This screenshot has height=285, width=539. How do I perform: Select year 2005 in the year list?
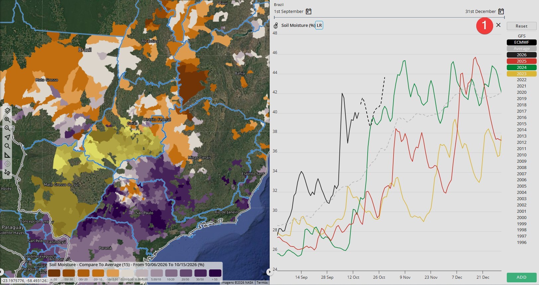tap(521, 186)
